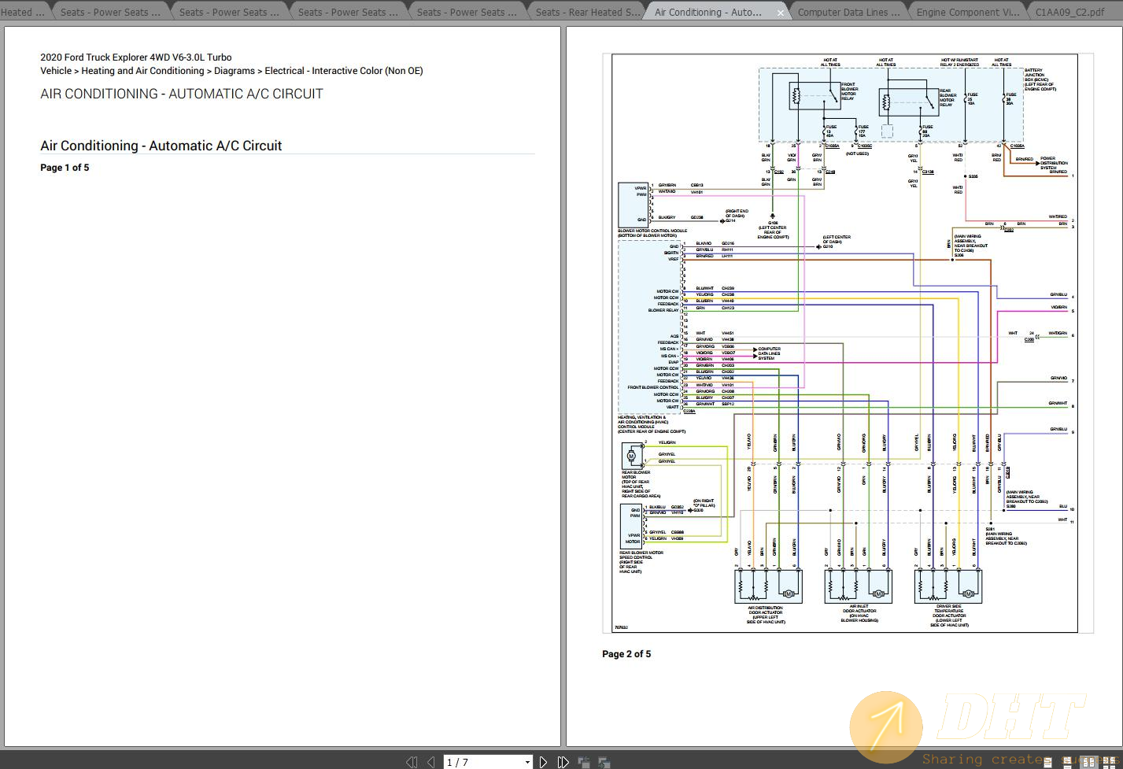Switch to single page layout icon
The width and height of the screenshot is (1123, 769).
pyautogui.click(x=1047, y=762)
